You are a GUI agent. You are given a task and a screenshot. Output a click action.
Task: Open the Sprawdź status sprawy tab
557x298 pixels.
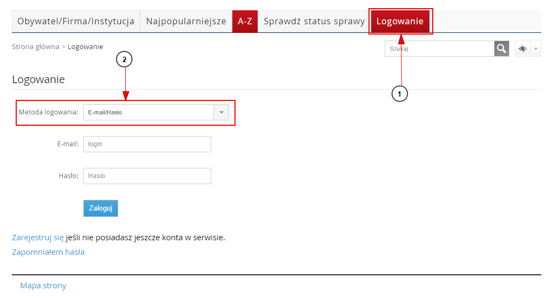pyautogui.click(x=314, y=22)
